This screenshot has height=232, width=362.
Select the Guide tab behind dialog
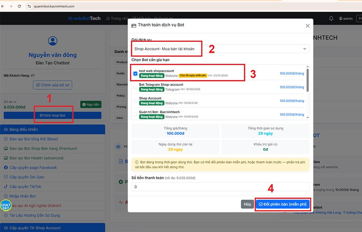[x=121, y=73]
